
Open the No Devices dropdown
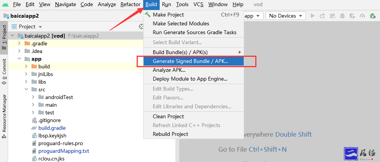[286, 16]
